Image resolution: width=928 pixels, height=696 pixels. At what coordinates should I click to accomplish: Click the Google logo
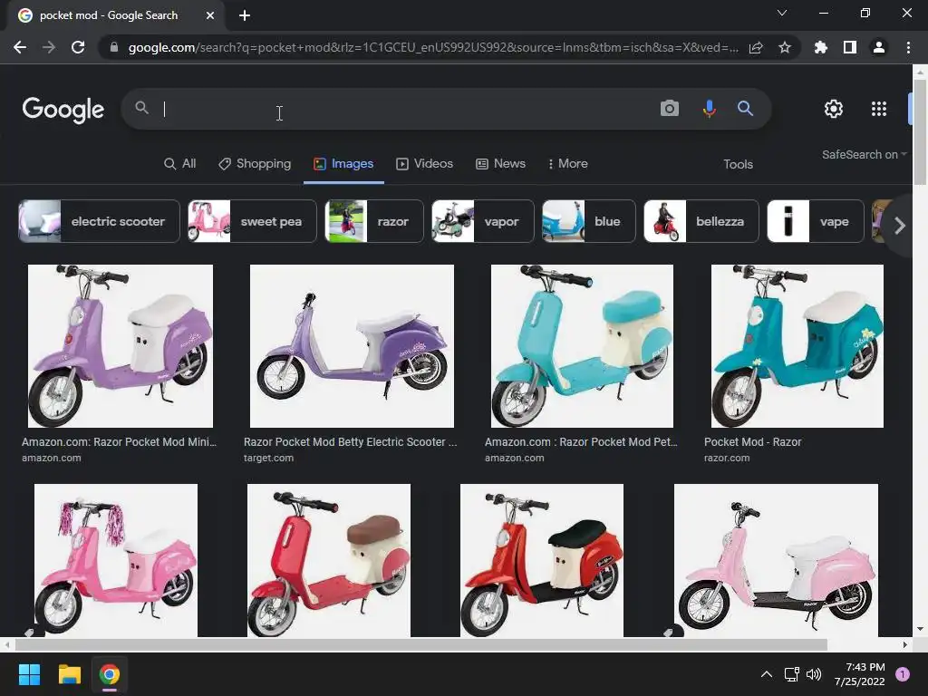(63, 110)
